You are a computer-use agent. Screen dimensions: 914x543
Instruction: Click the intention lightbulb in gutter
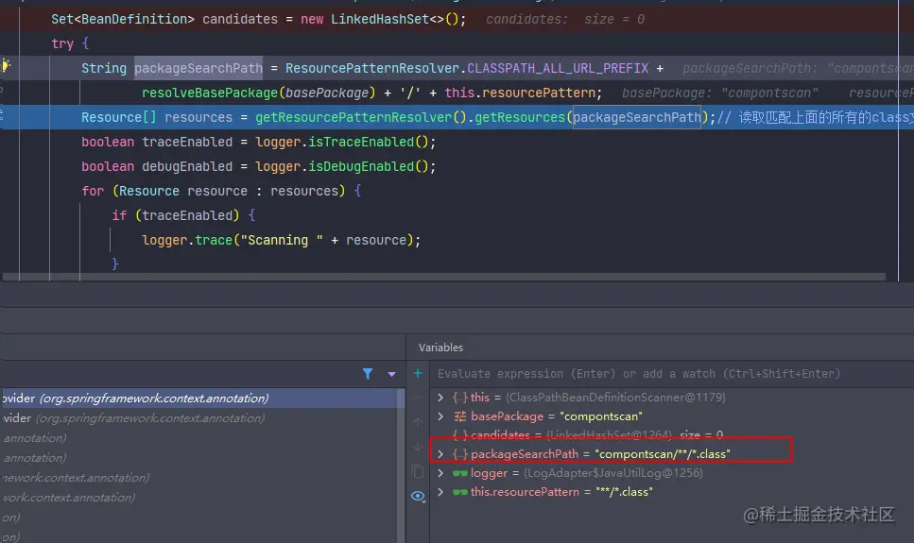click(6, 65)
